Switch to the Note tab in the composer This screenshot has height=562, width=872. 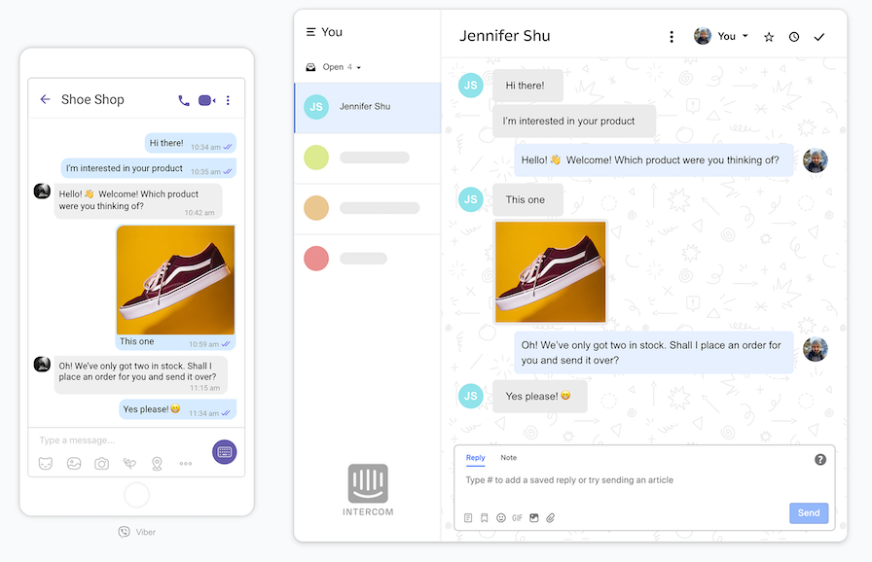507,458
